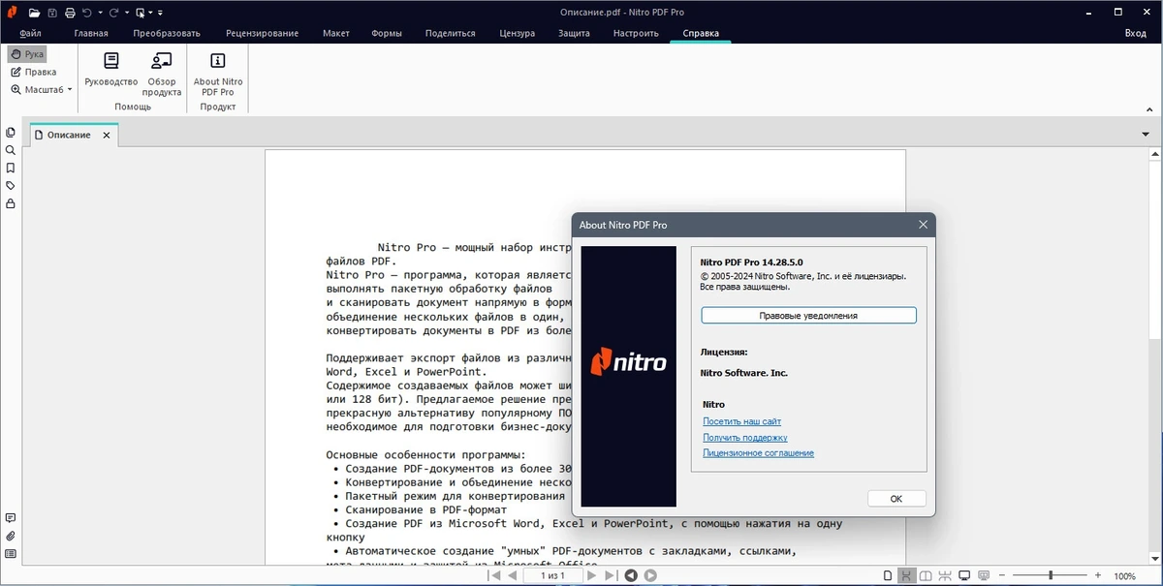Open selection tool dropdown arrow

[150, 13]
